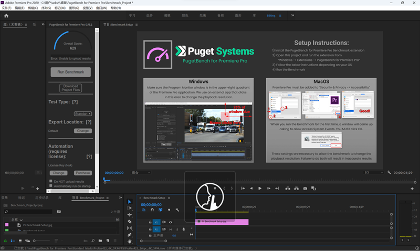Image resolution: width=420 pixels, height=251 pixels.
Task: Click the Purchase license button
Action: 83,173
